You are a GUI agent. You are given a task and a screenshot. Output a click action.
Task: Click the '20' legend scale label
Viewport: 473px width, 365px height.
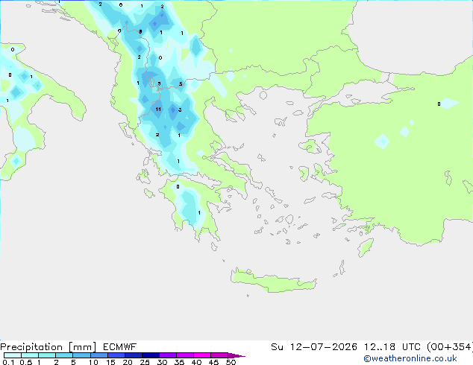tap(128, 362)
